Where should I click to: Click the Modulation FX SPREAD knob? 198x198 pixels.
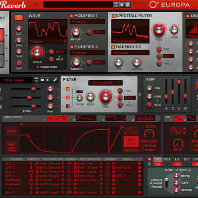pos(176,190)
